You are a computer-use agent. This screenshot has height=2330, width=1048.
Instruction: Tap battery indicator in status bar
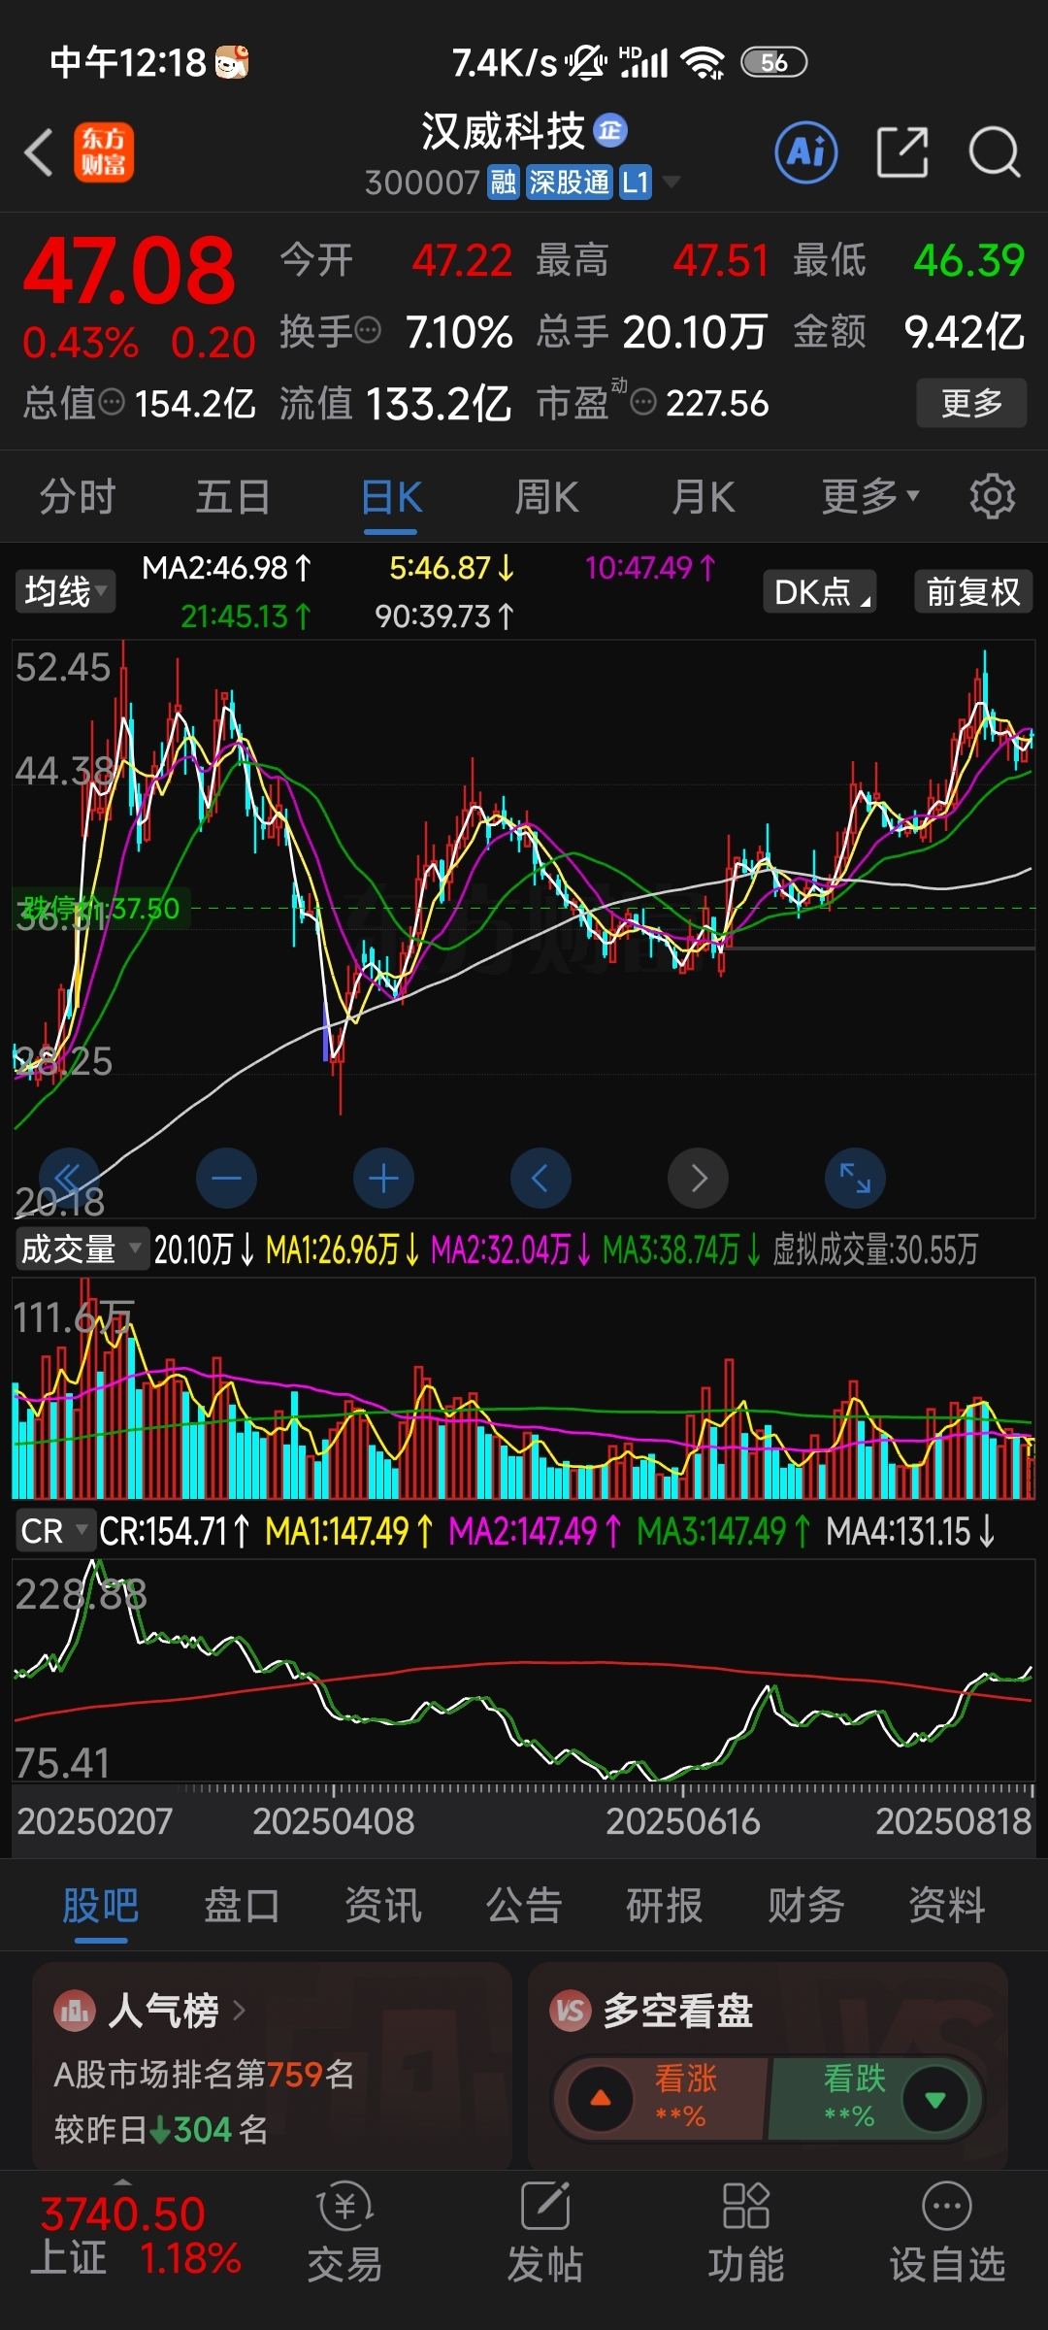point(773,62)
